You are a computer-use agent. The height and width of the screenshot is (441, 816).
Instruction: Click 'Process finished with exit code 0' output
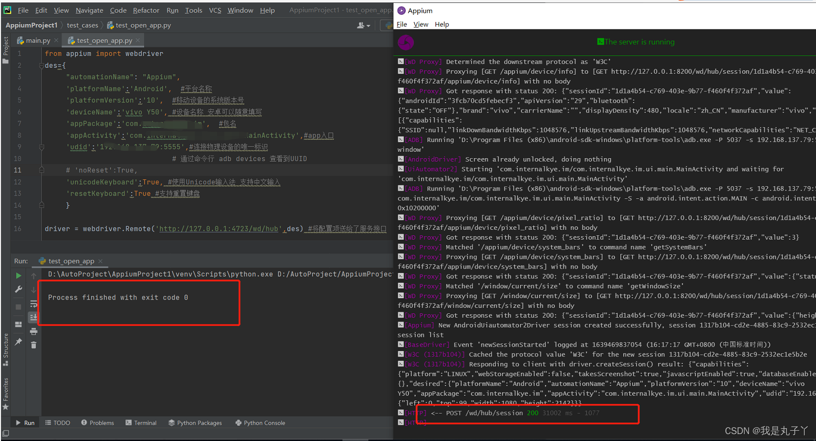118,298
